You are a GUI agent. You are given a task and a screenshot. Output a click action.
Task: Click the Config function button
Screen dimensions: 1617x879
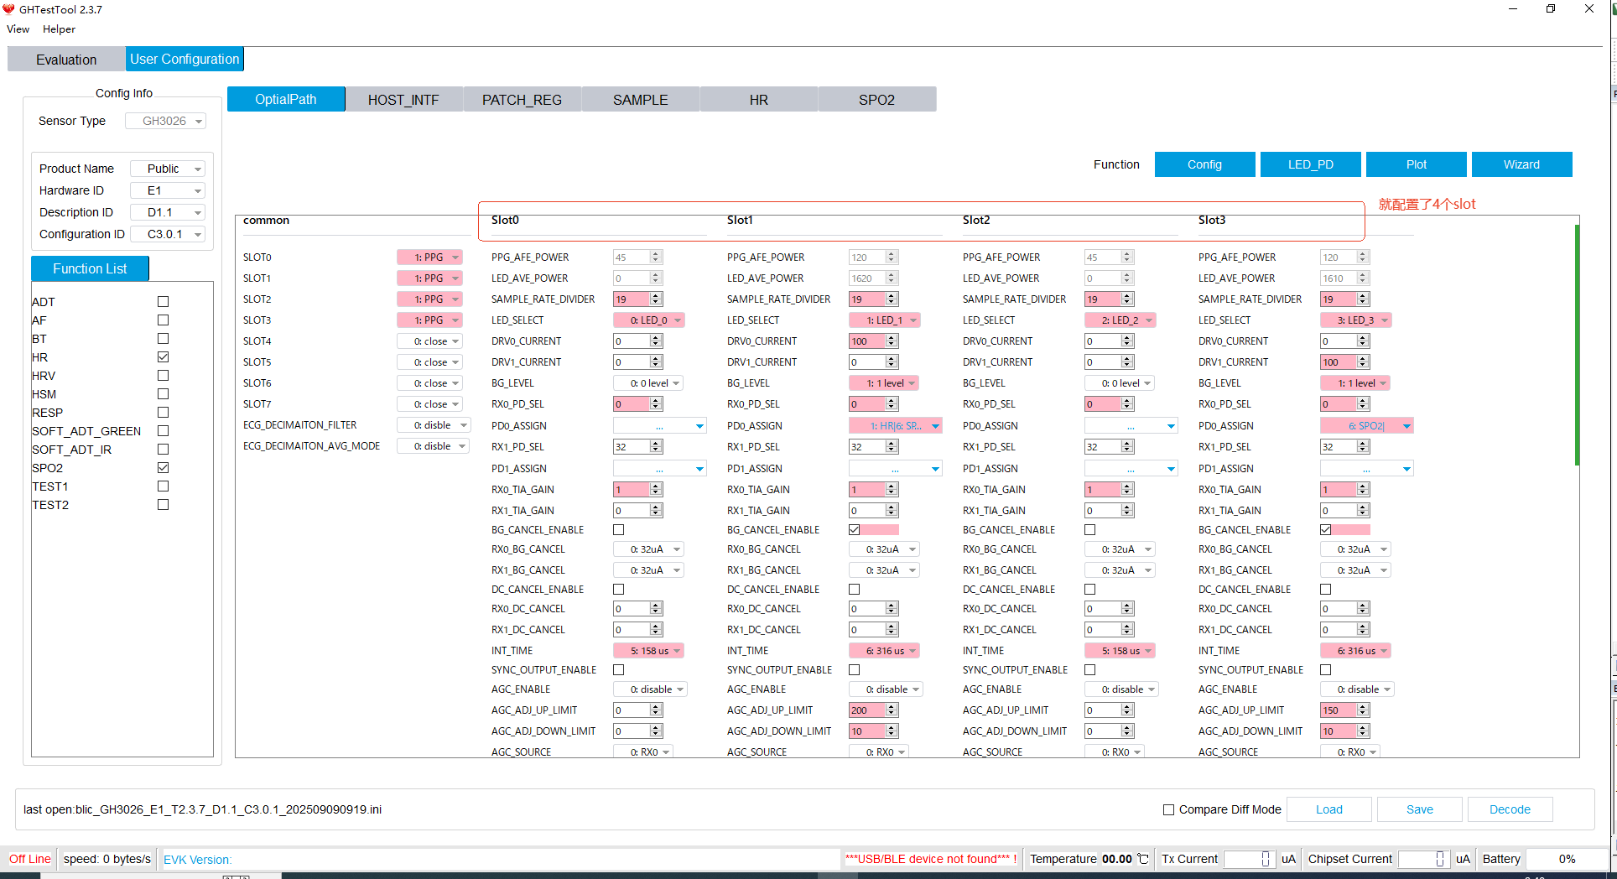point(1205,164)
